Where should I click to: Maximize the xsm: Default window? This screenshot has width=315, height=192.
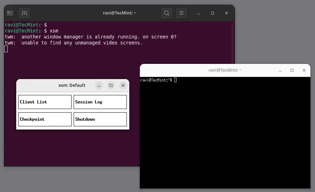pyautogui.click(x=111, y=85)
